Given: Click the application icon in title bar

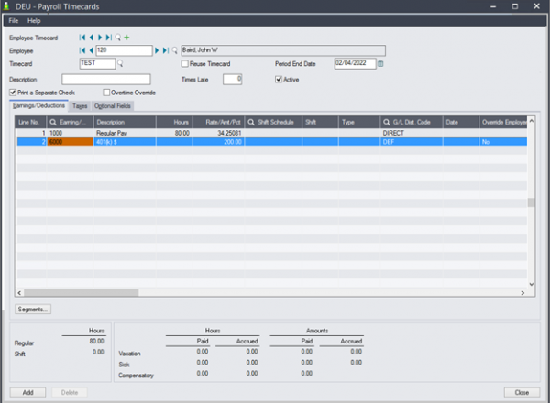Looking at the screenshot, I should pyautogui.click(x=6, y=6).
